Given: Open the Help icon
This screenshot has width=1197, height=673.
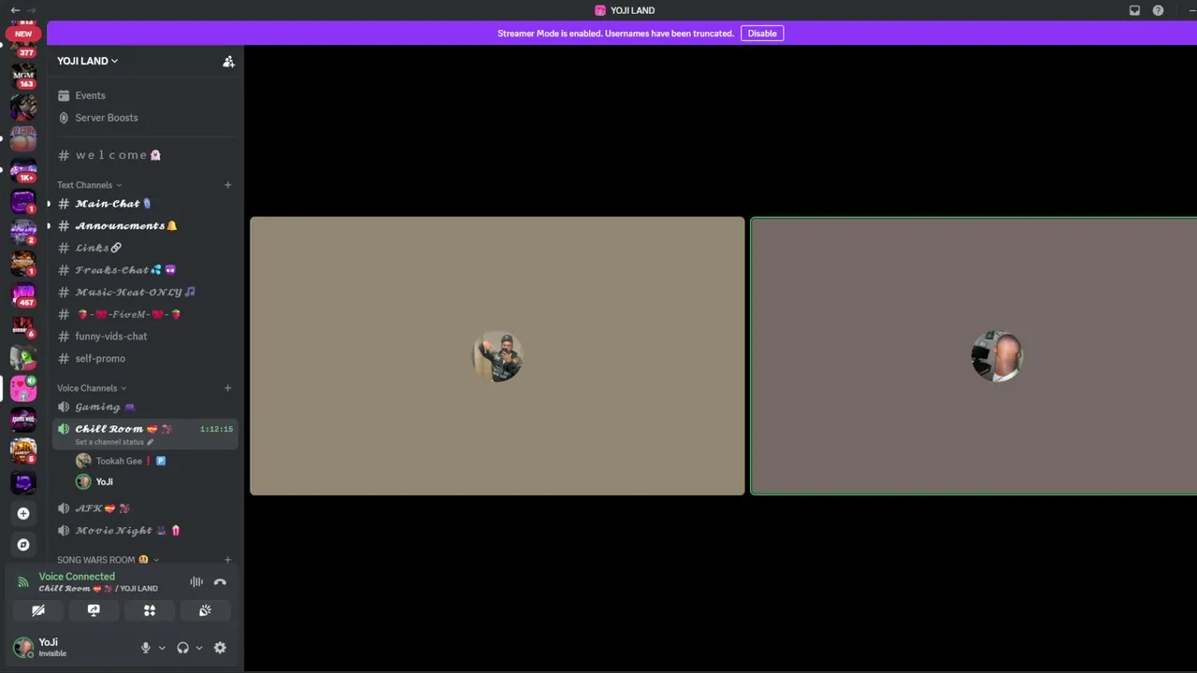Looking at the screenshot, I should tap(1158, 10).
